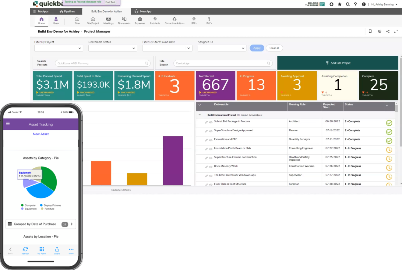The width and height of the screenshot is (402, 270).
Task: Share the Project Manager dashboard
Action: [x=388, y=31]
